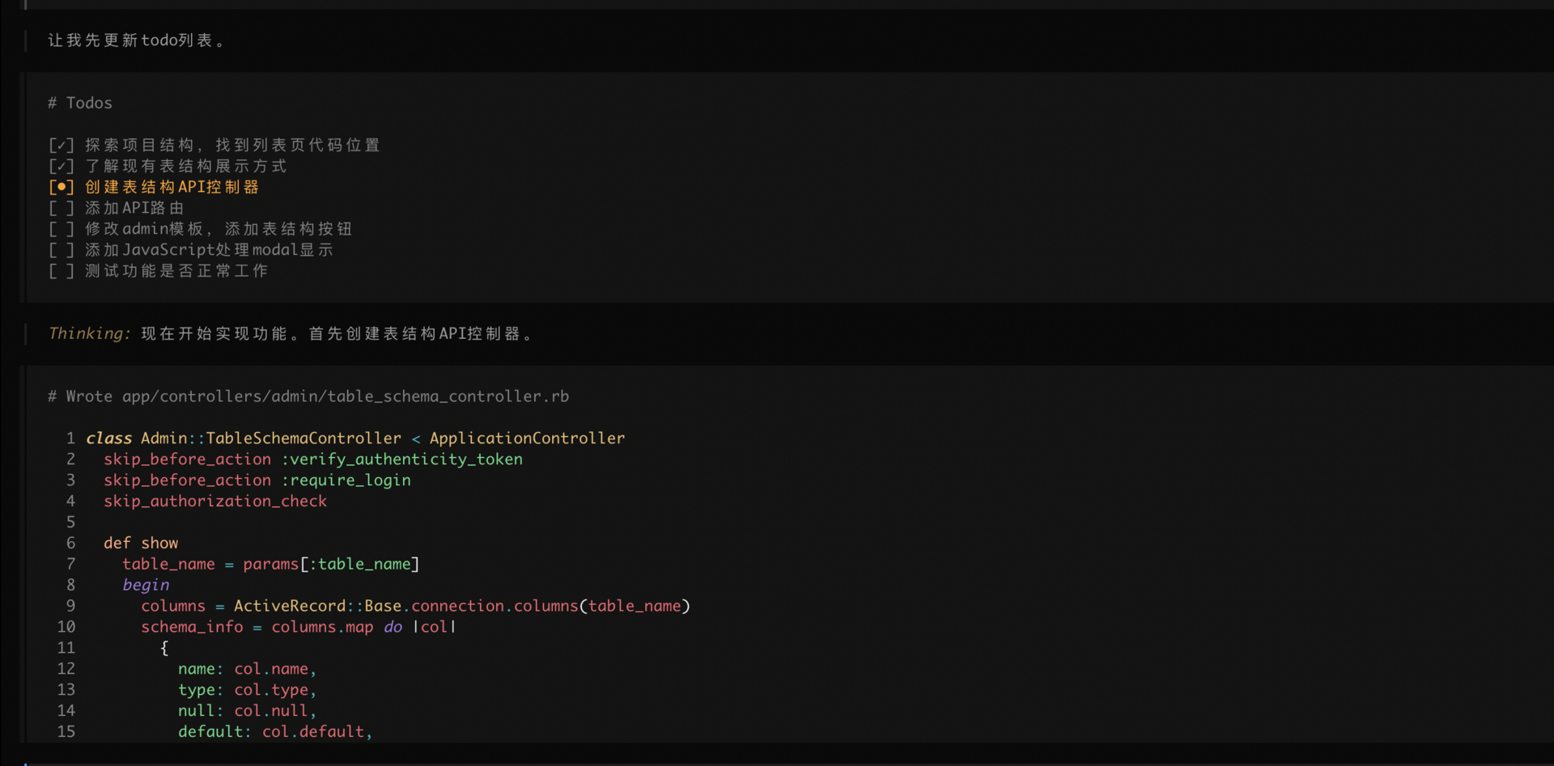Tick the checkbox for 添加JavaScript处理modal显示
The height and width of the screenshot is (766, 1554).
(x=62, y=251)
